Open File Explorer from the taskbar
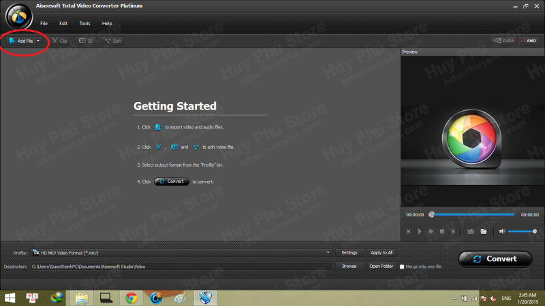Image resolution: width=545 pixels, height=306 pixels. tap(82, 298)
